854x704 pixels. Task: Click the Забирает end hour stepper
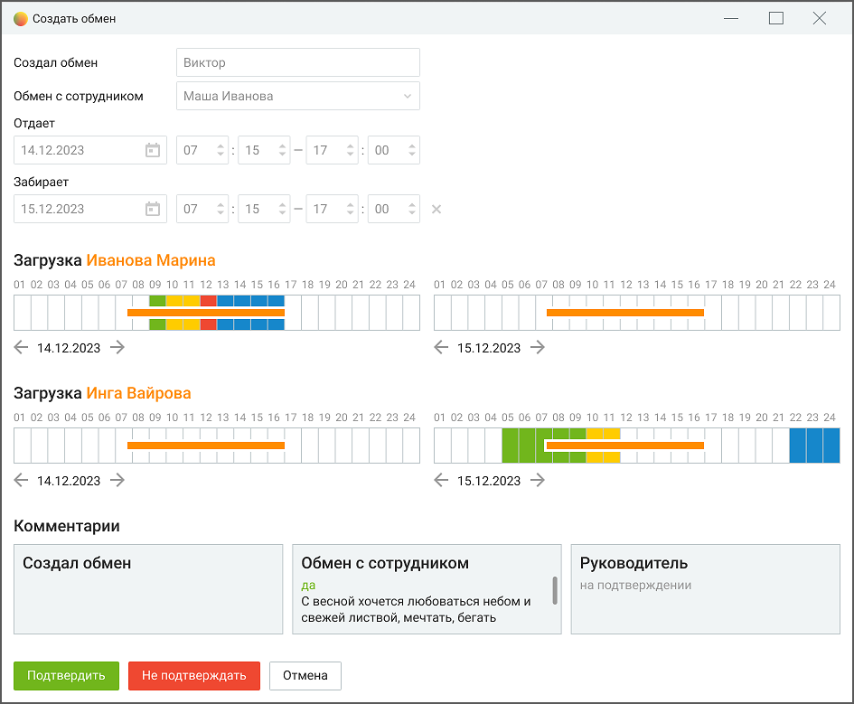[351, 209]
